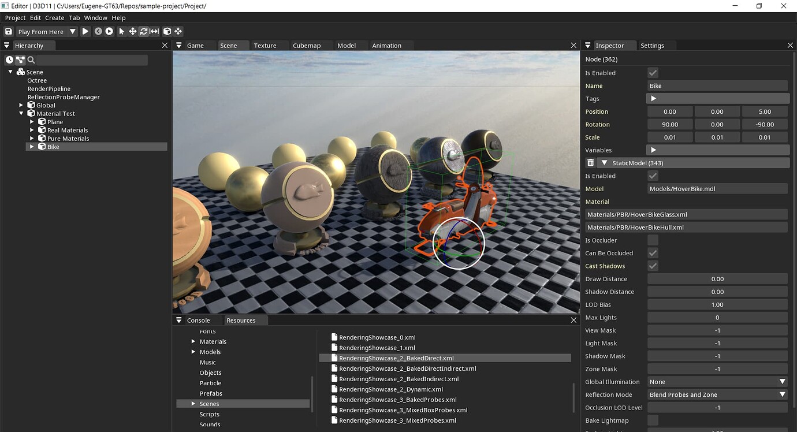Toggle the cube local/world space icon

tap(167, 32)
